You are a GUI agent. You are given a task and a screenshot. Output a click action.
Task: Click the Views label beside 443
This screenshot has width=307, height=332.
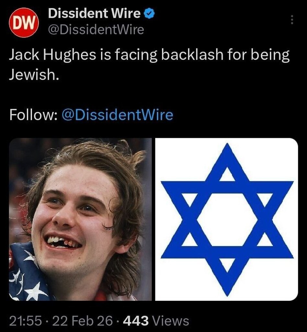point(171,321)
